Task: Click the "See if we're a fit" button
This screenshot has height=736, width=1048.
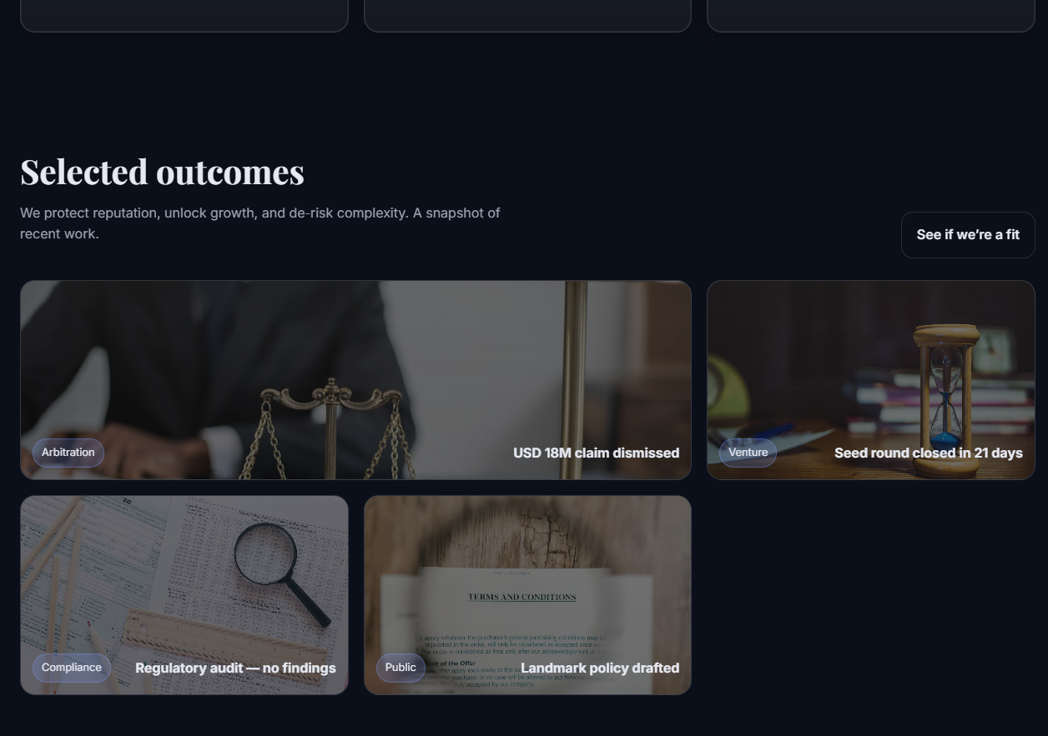Action: 968,235
